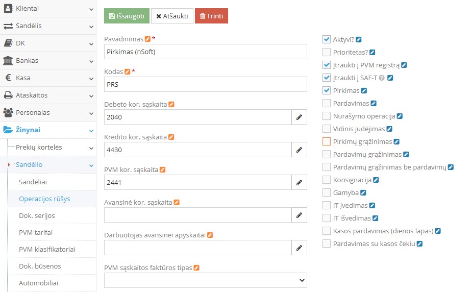The width and height of the screenshot is (472, 292).
Task: Click the orange edit icon next to Pavadinimas label
Action: [x=147, y=39]
